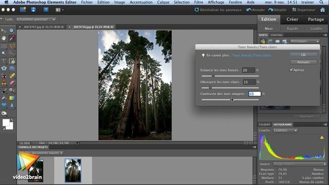Viewport: 329px width, 185px height.
Task: Select the Sponge tool
Action: click(4, 113)
